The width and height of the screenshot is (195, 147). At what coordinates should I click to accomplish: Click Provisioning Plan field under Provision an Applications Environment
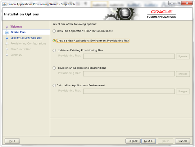[129, 74]
